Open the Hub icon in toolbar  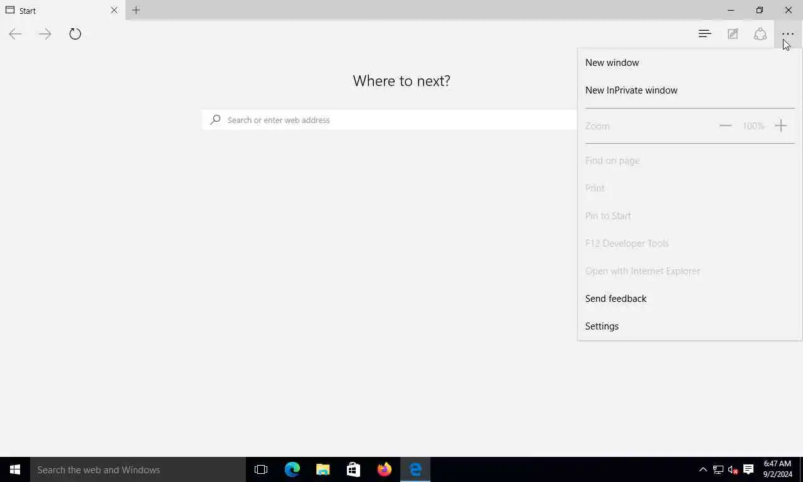click(x=705, y=34)
